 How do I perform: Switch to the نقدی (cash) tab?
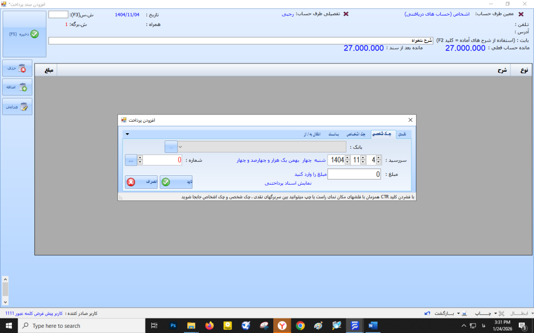pyautogui.click(x=402, y=134)
